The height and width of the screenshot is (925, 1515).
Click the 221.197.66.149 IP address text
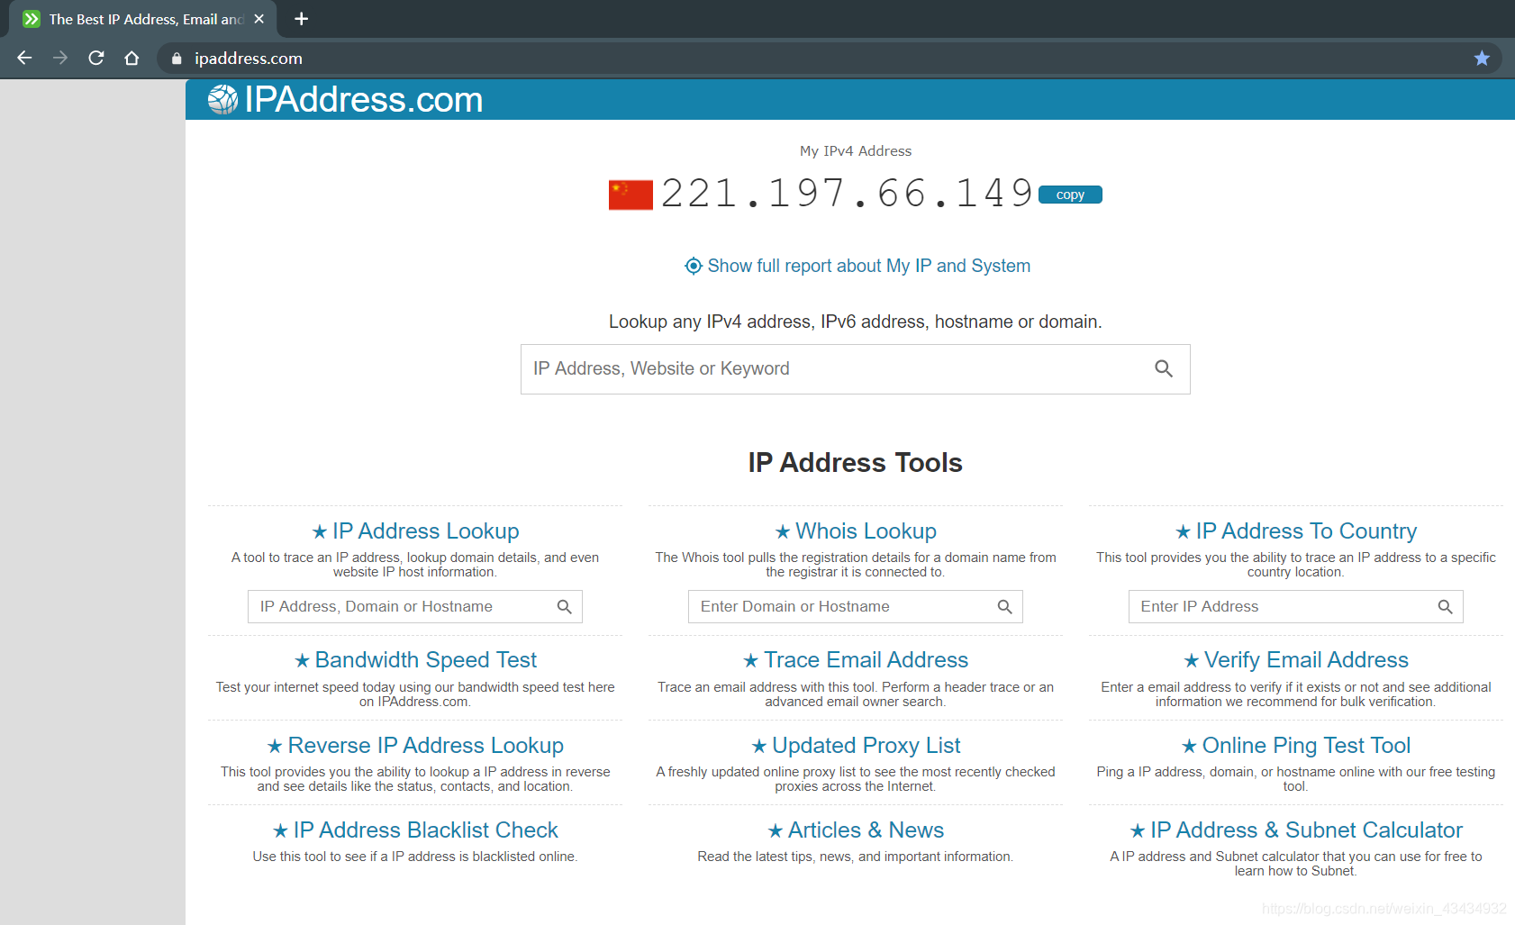(x=847, y=194)
